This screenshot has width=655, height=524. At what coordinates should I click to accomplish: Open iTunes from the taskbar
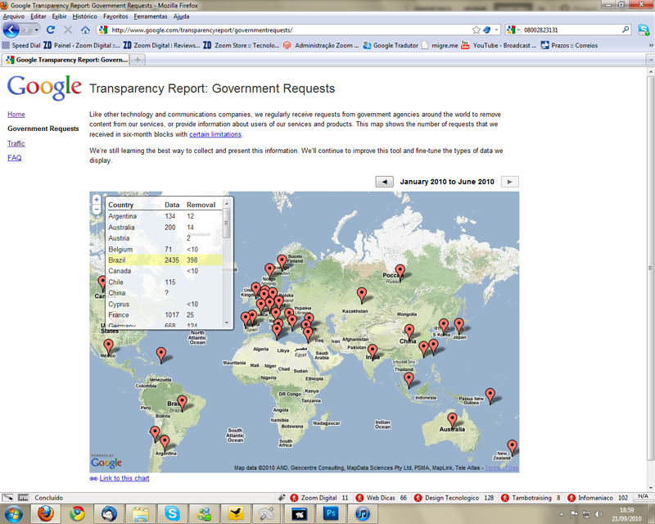363,513
